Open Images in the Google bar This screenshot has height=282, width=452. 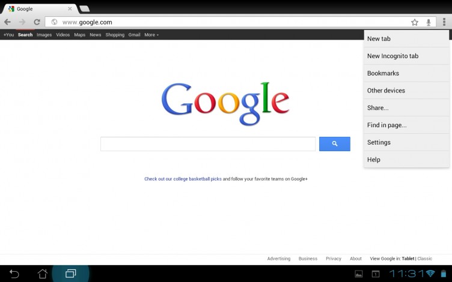click(x=44, y=35)
